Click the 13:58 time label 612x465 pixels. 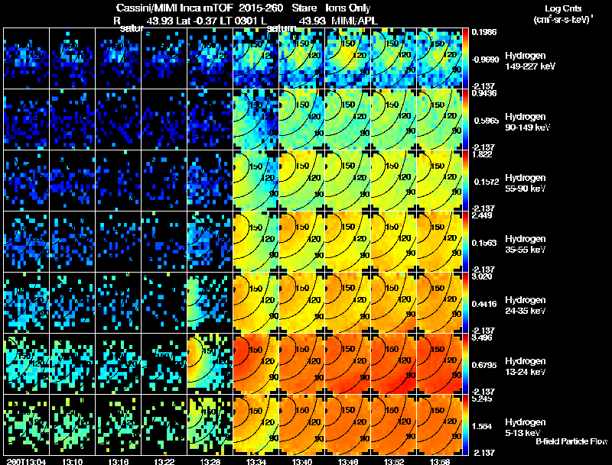click(440, 462)
